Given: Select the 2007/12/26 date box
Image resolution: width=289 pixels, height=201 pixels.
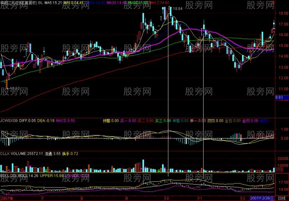Looking at the screenshot, I should (x=262, y=198).
